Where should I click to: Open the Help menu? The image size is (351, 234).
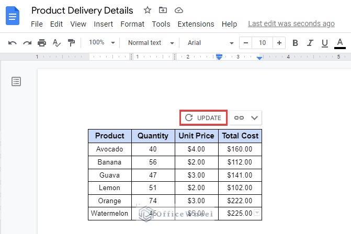(x=229, y=24)
